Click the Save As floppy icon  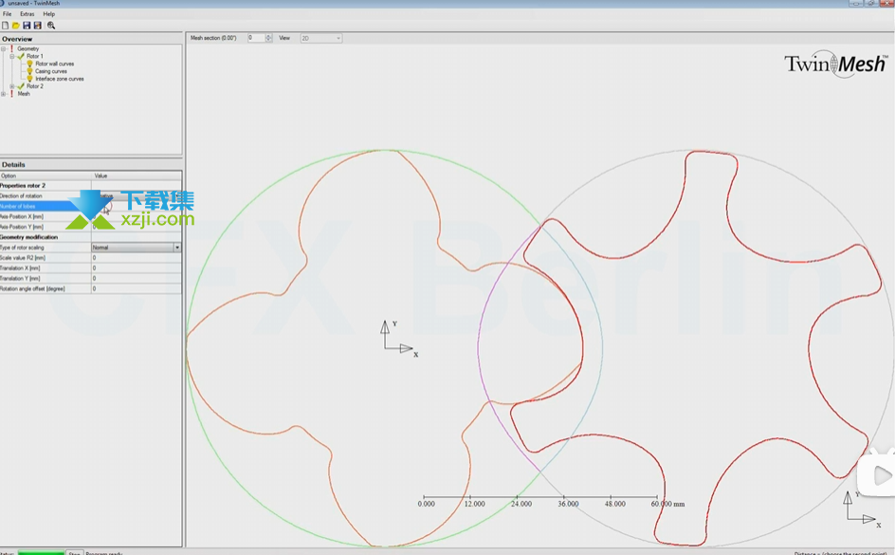[38, 25]
